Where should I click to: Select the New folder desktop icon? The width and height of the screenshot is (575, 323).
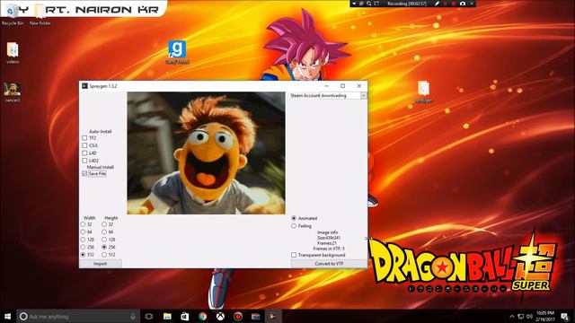pos(40,14)
